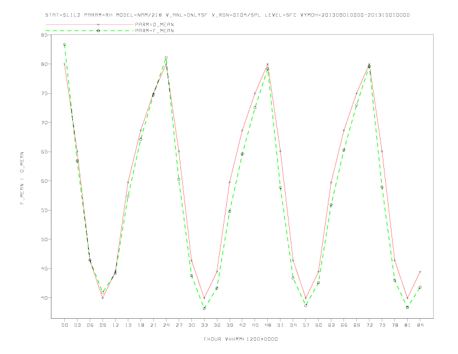Click x-axis tick label 03
The height and width of the screenshot is (354, 458).
tap(77, 325)
